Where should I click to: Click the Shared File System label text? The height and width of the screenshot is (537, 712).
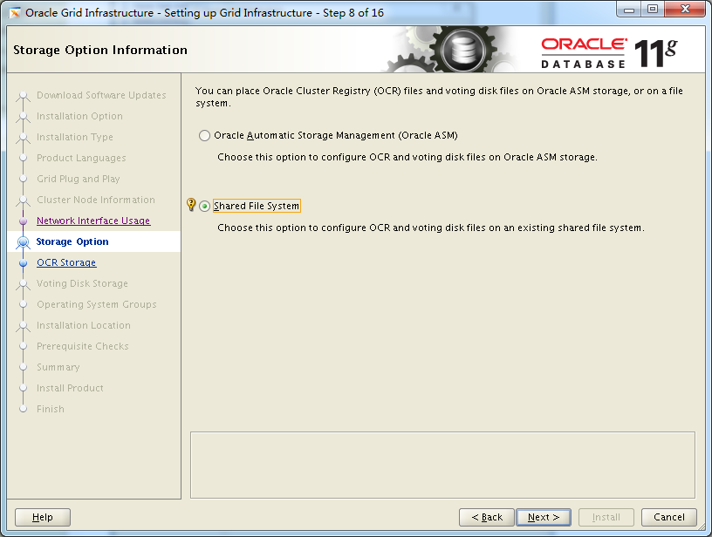pyautogui.click(x=257, y=206)
